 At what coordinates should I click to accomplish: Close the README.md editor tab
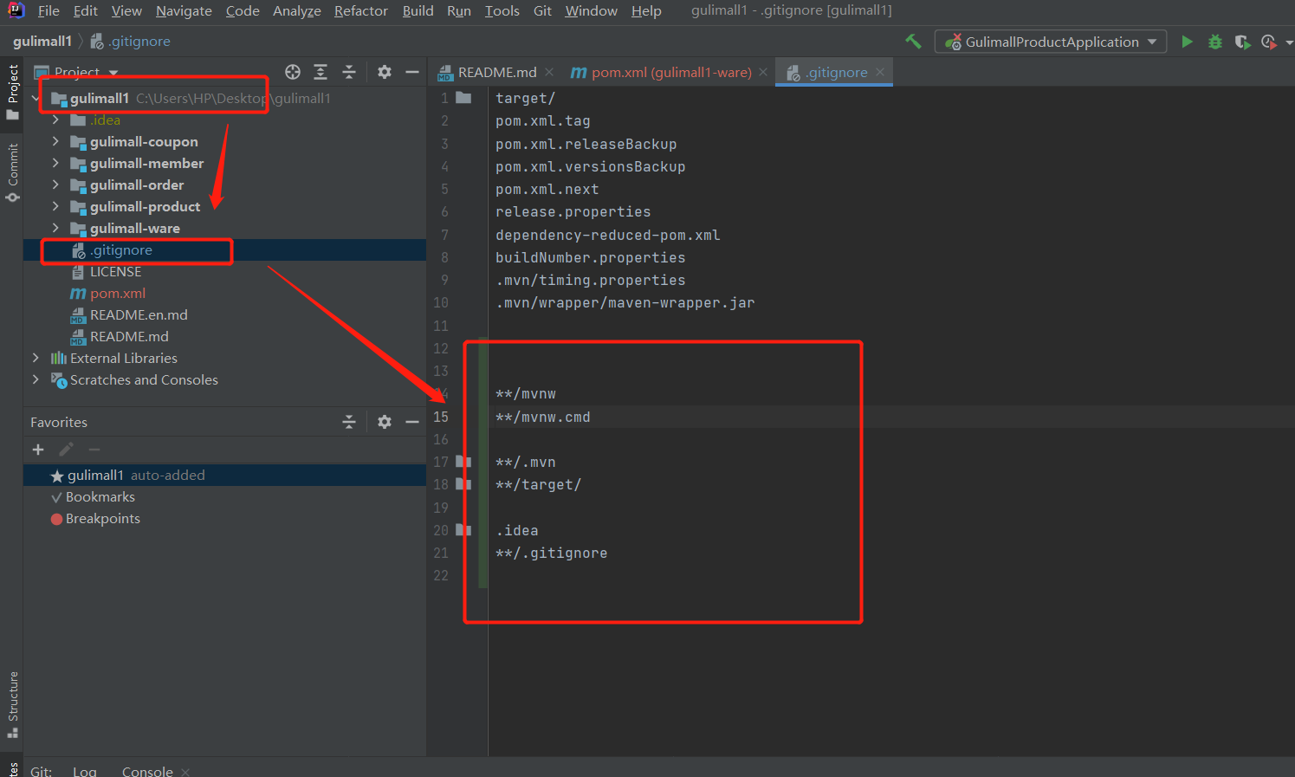(x=549, y=72)
